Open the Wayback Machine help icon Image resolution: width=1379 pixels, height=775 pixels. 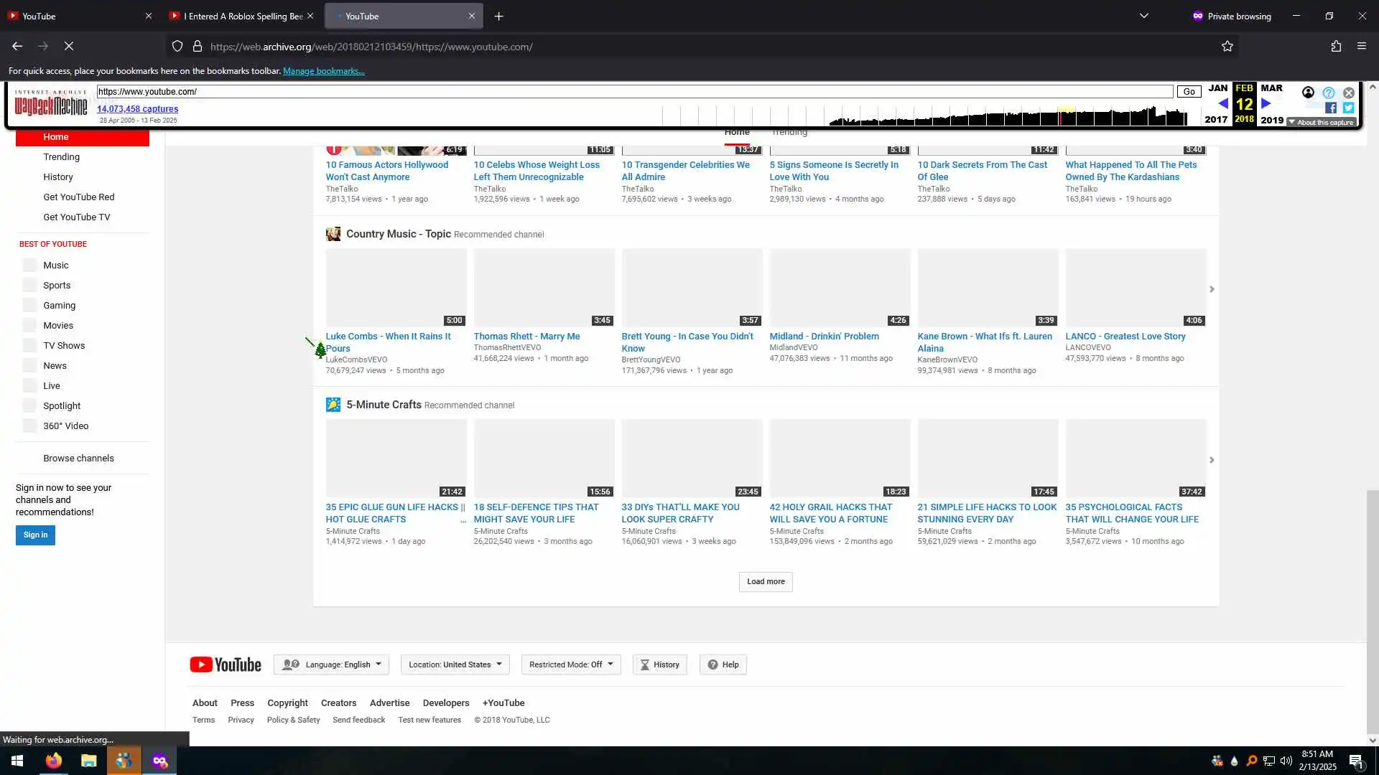[1329, 93]
